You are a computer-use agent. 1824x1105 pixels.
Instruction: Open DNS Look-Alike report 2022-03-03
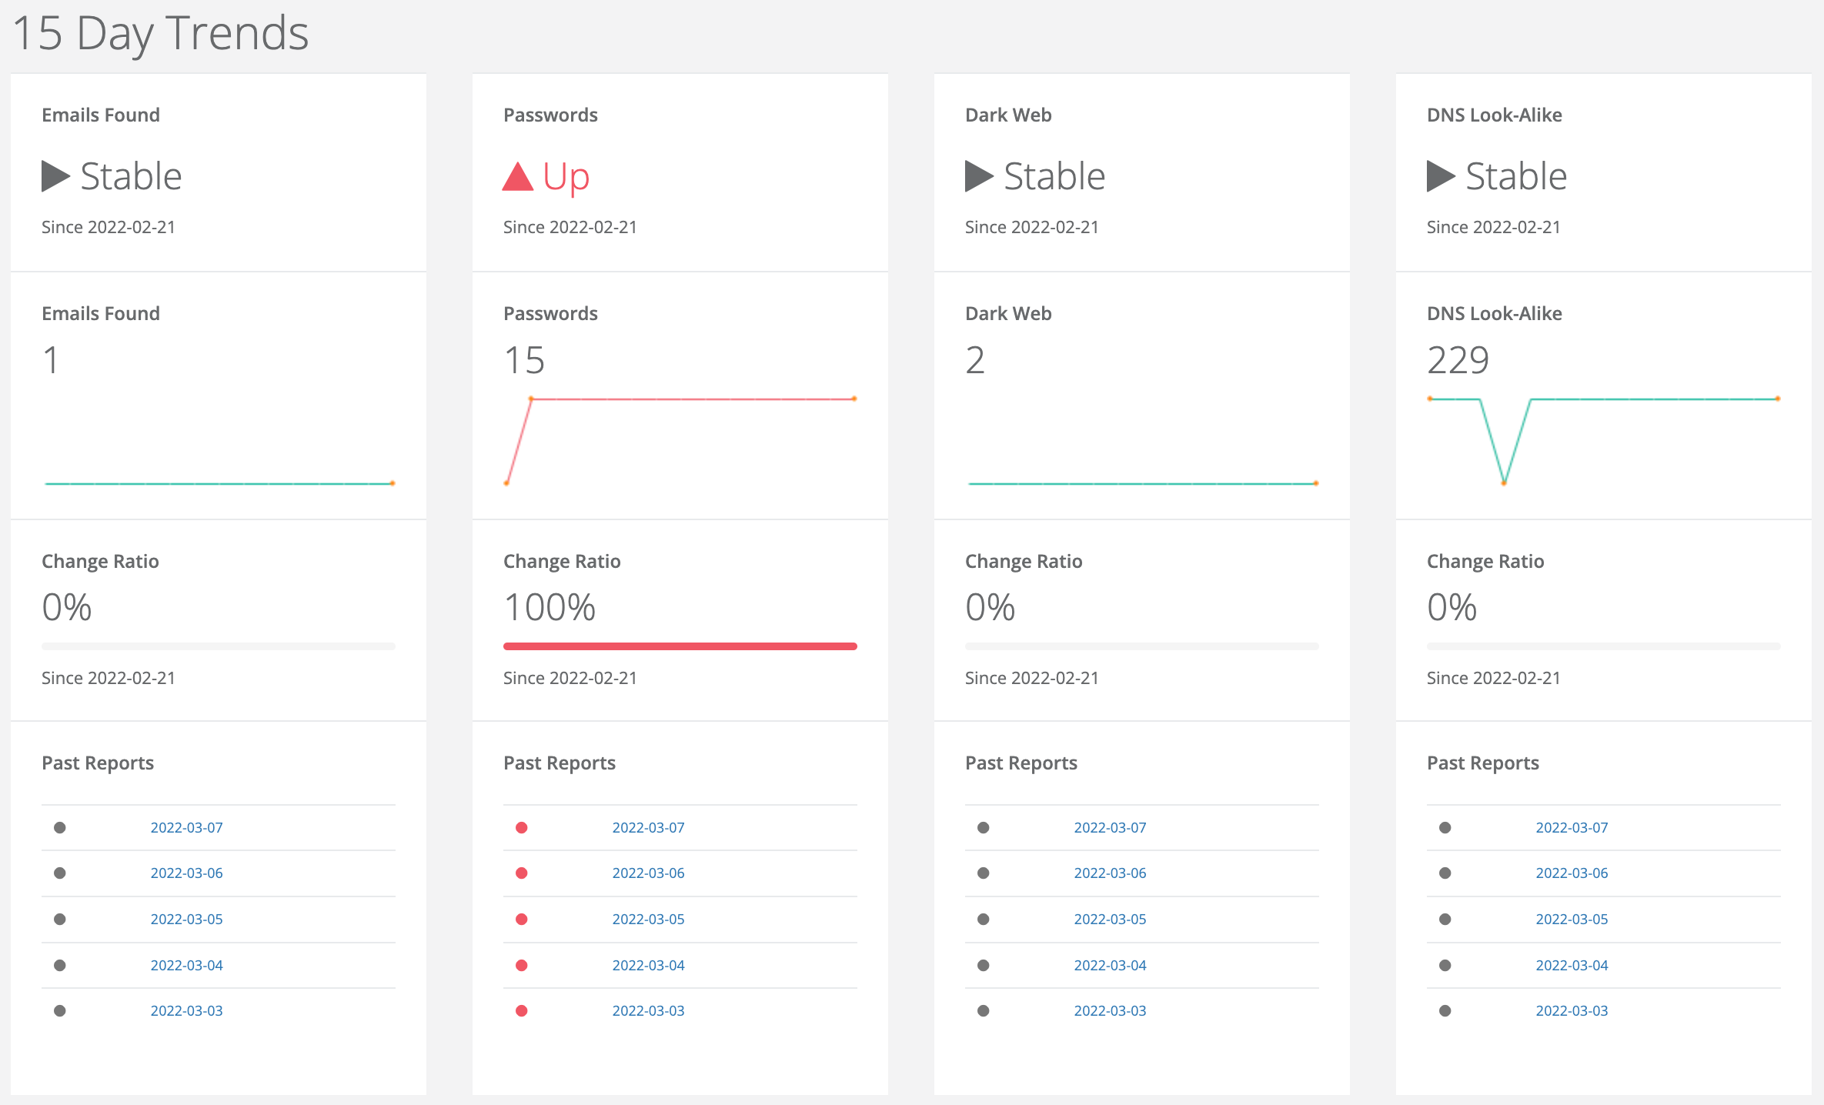(1572, 1010)
